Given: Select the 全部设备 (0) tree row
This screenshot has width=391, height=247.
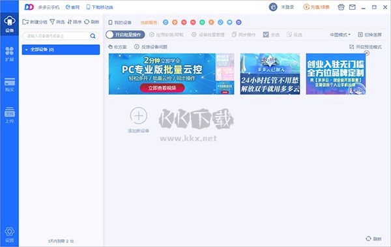Looking at the screenshot, I should coord(61,50).
